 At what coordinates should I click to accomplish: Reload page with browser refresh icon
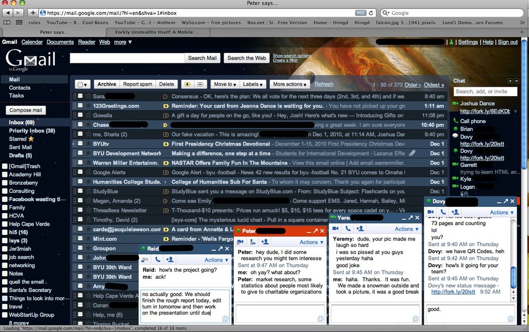(x=371, y=13)
